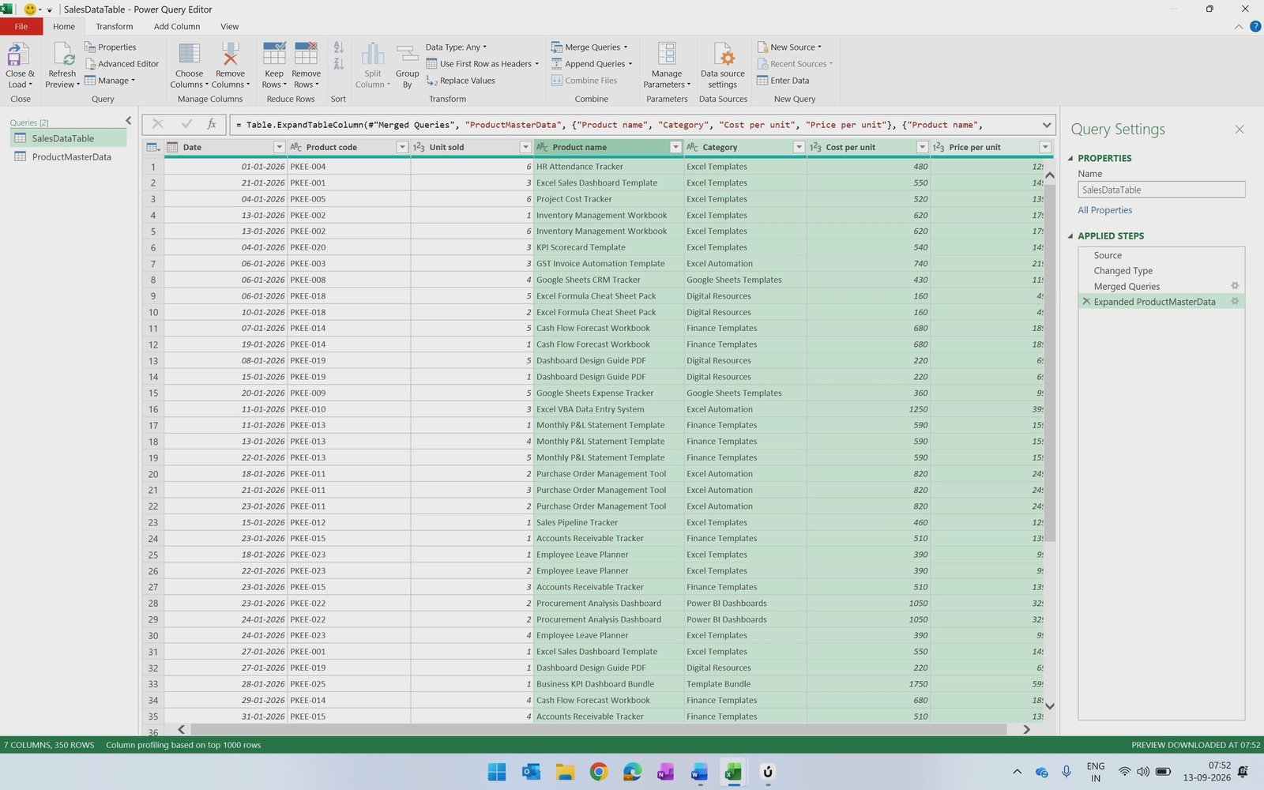Close the Query Settings pane
This screenshot has height=790, width=1264.
tap(1240, 130)
